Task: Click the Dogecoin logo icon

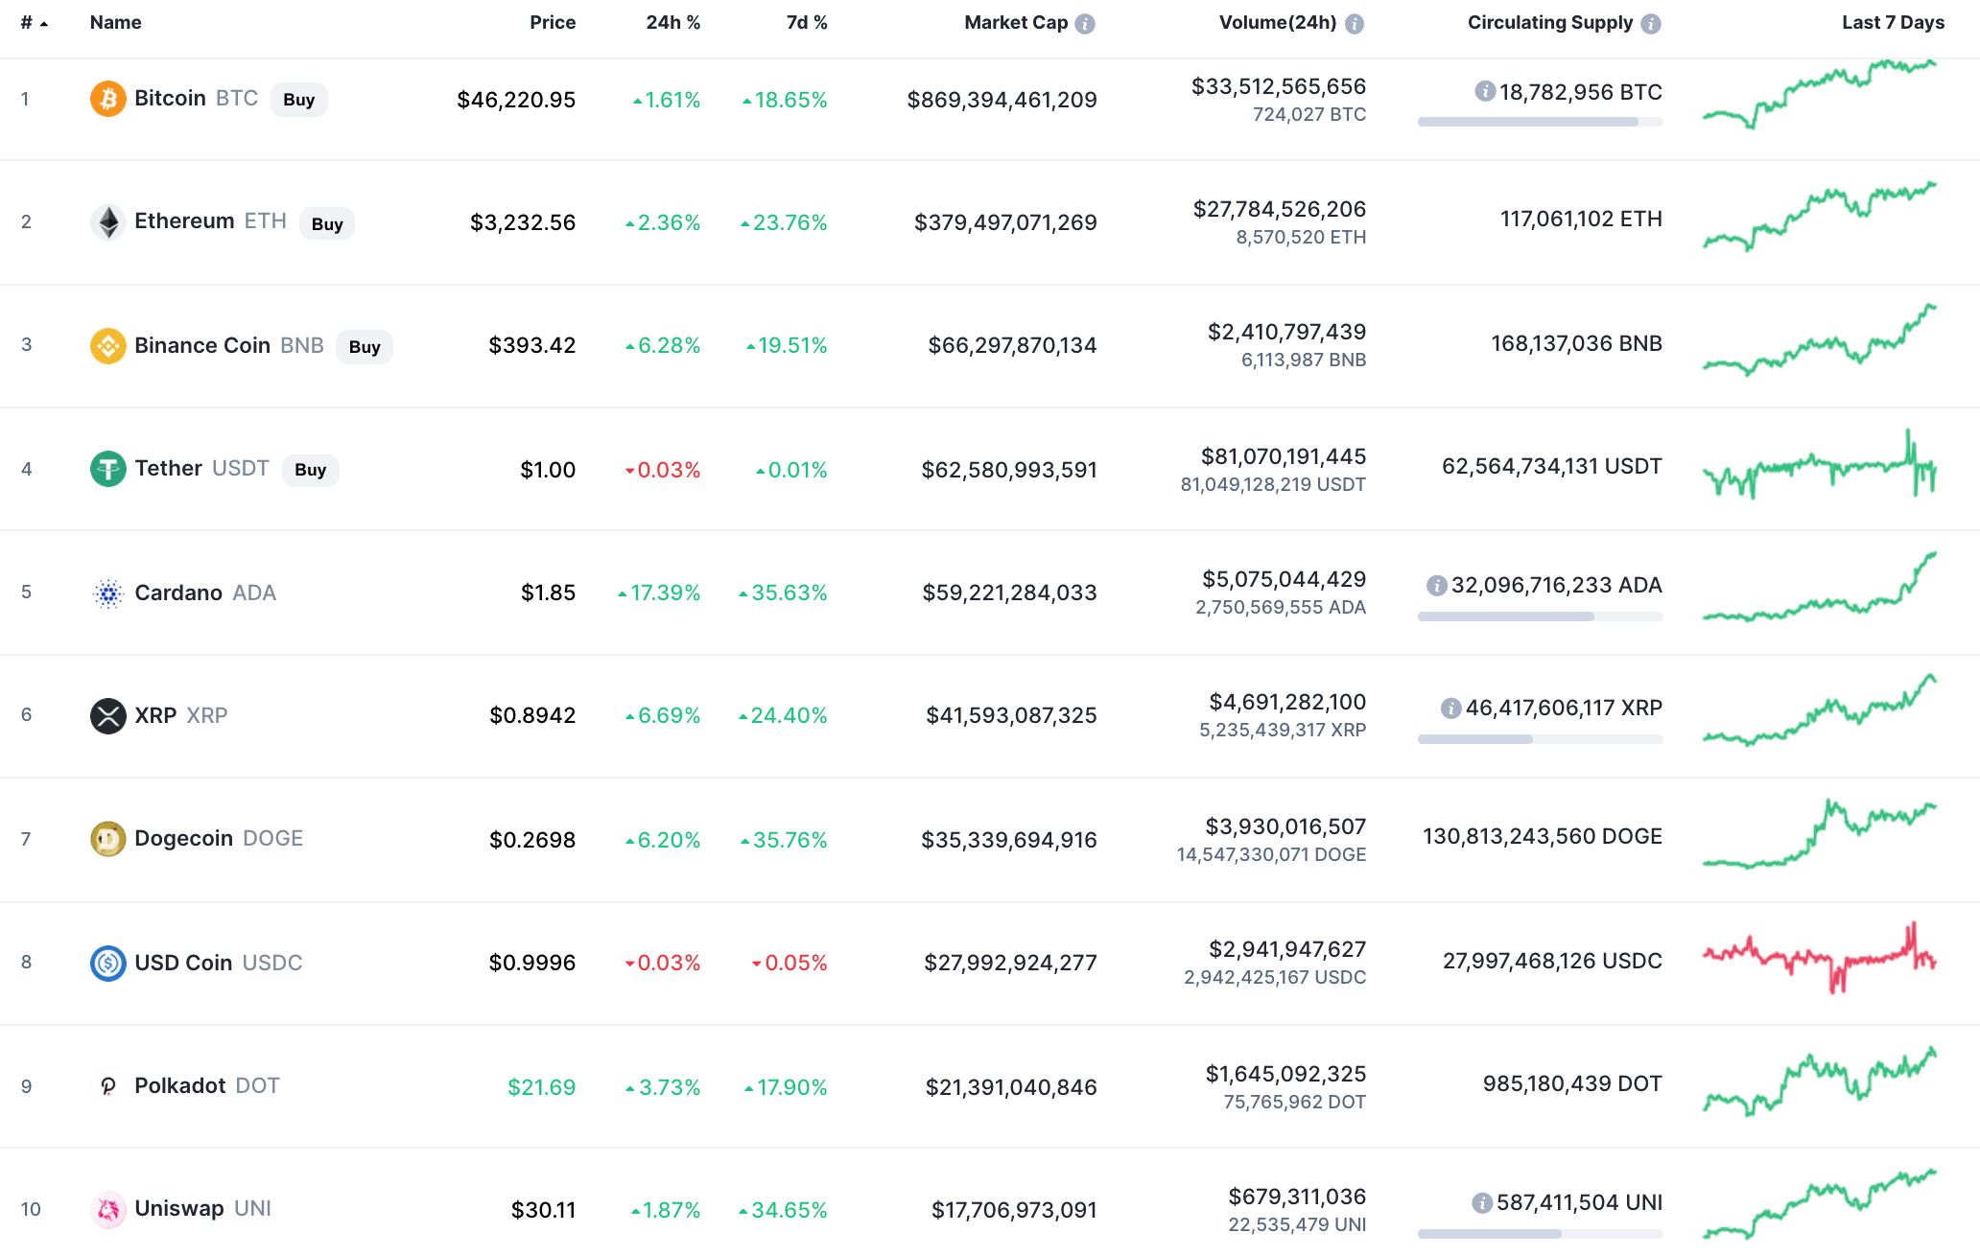Action: 107,839
